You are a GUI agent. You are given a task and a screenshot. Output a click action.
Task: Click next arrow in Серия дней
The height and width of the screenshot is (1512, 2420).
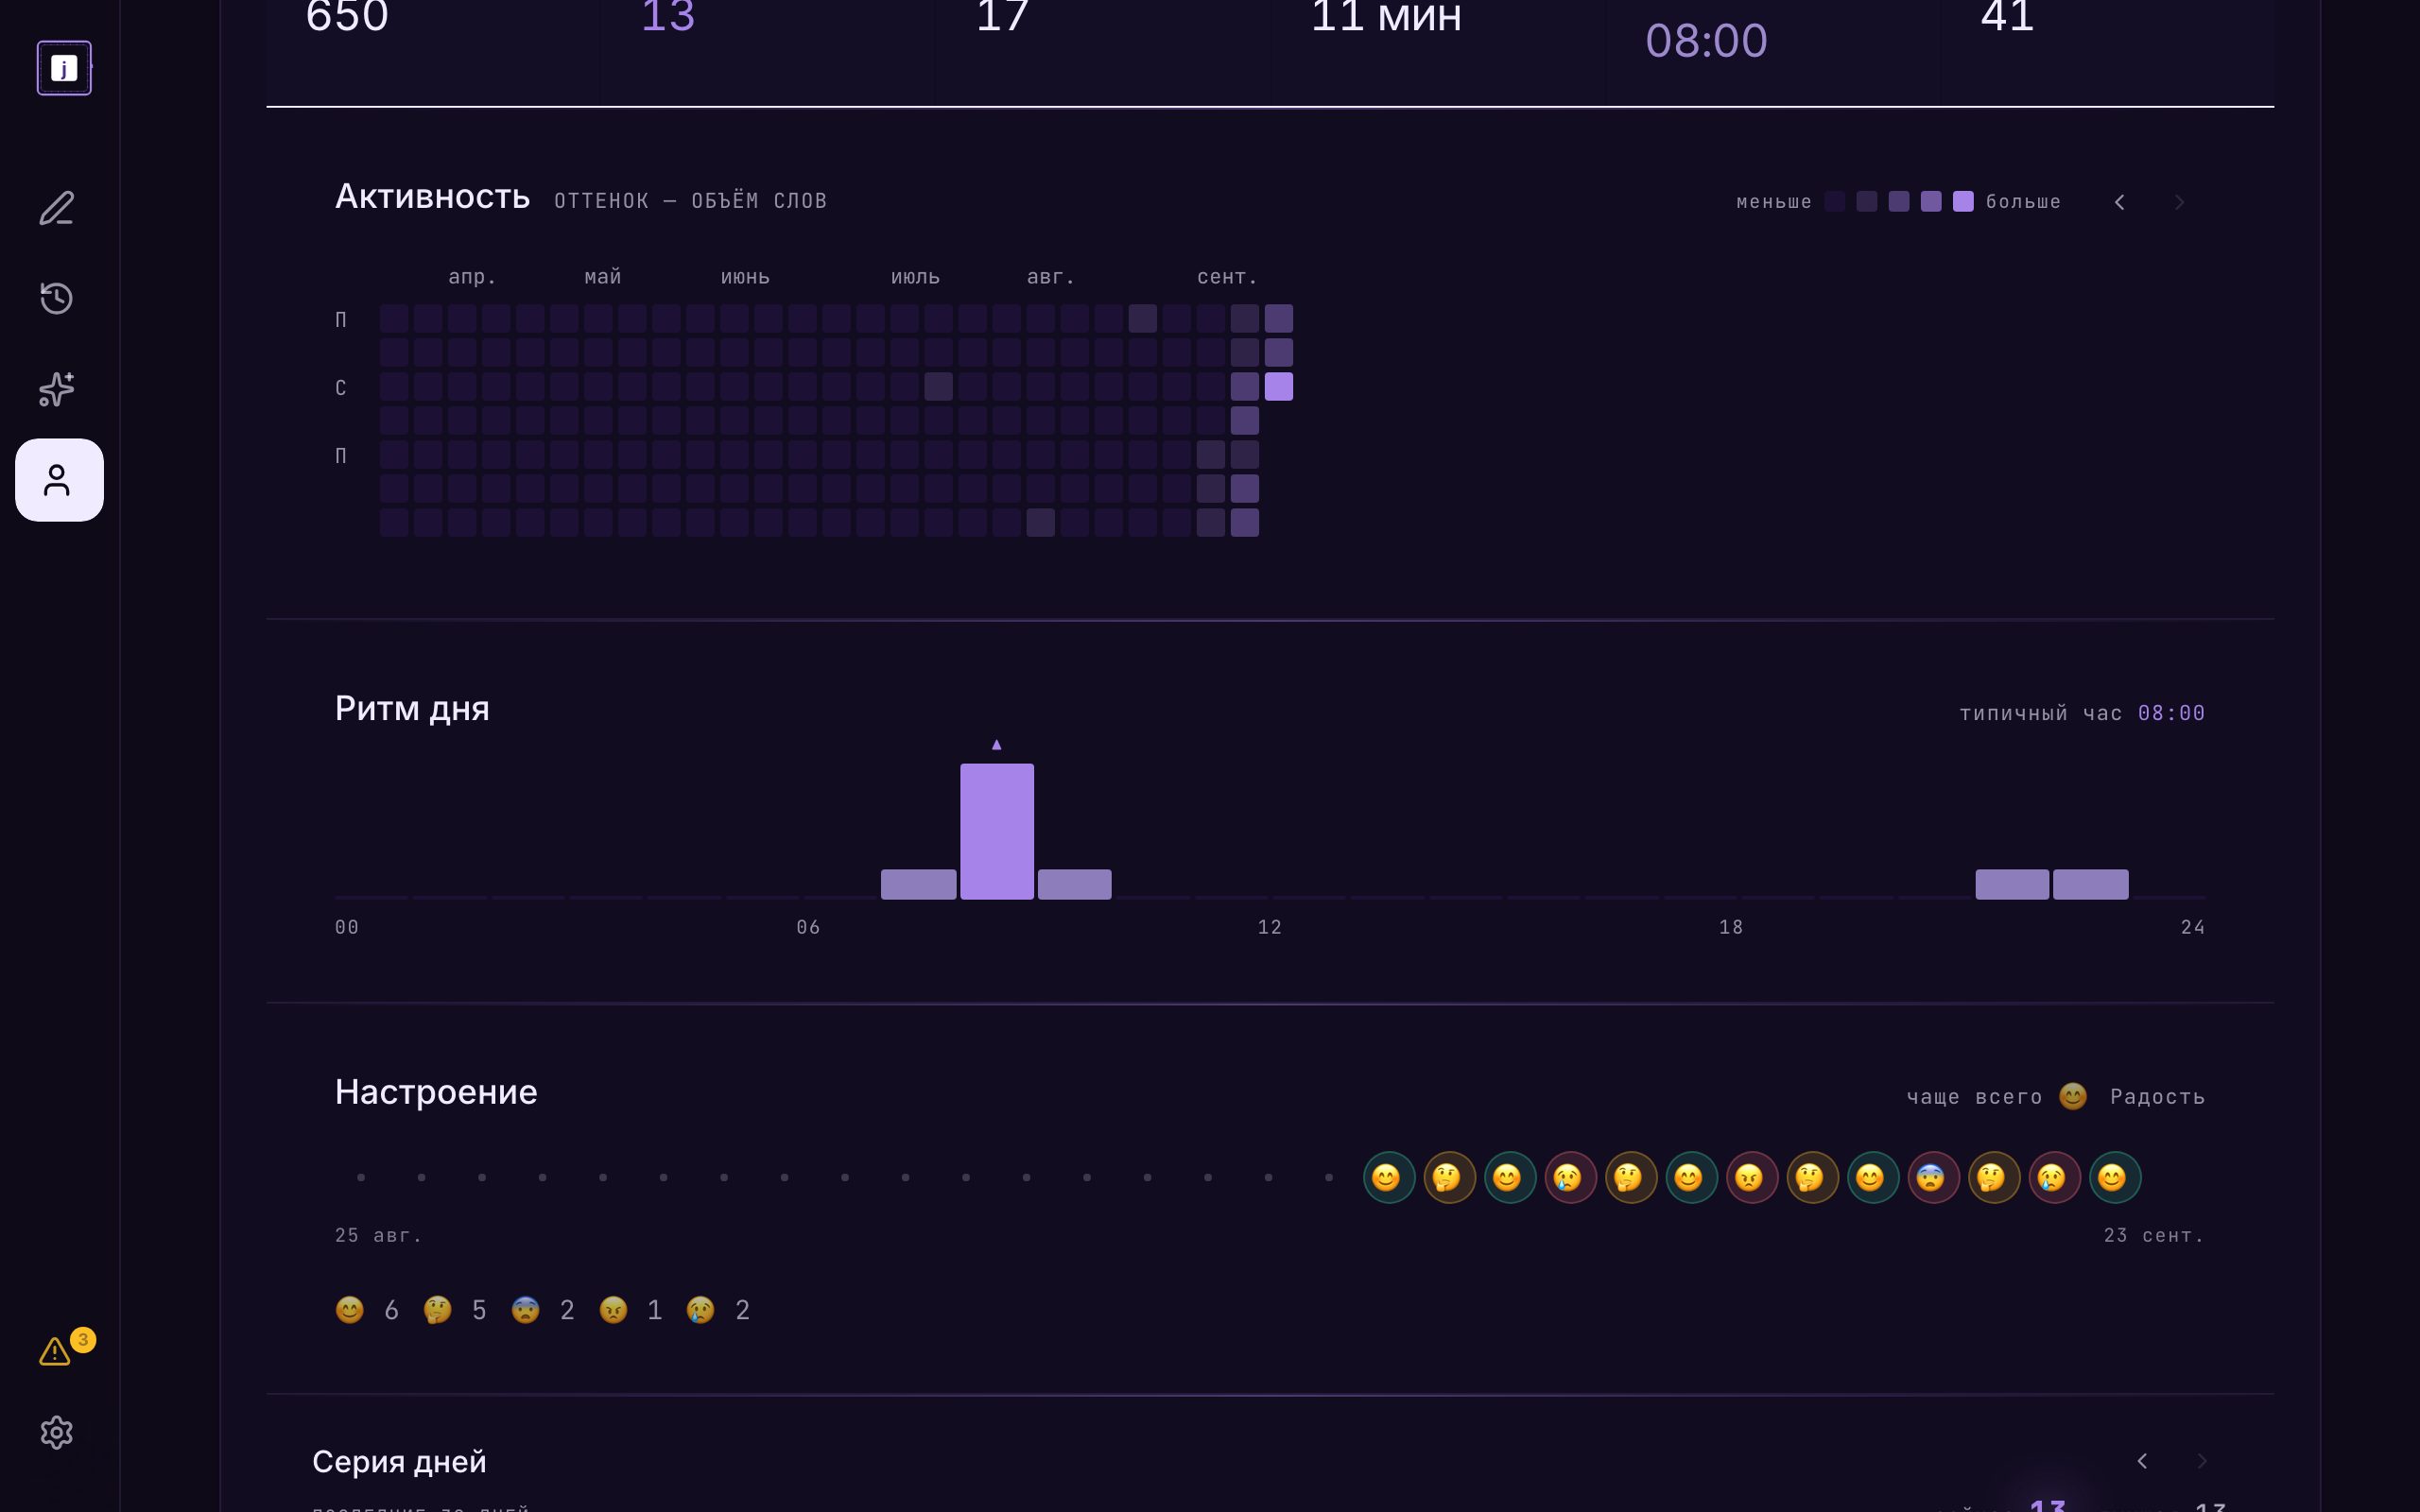pos(2201,1461)
